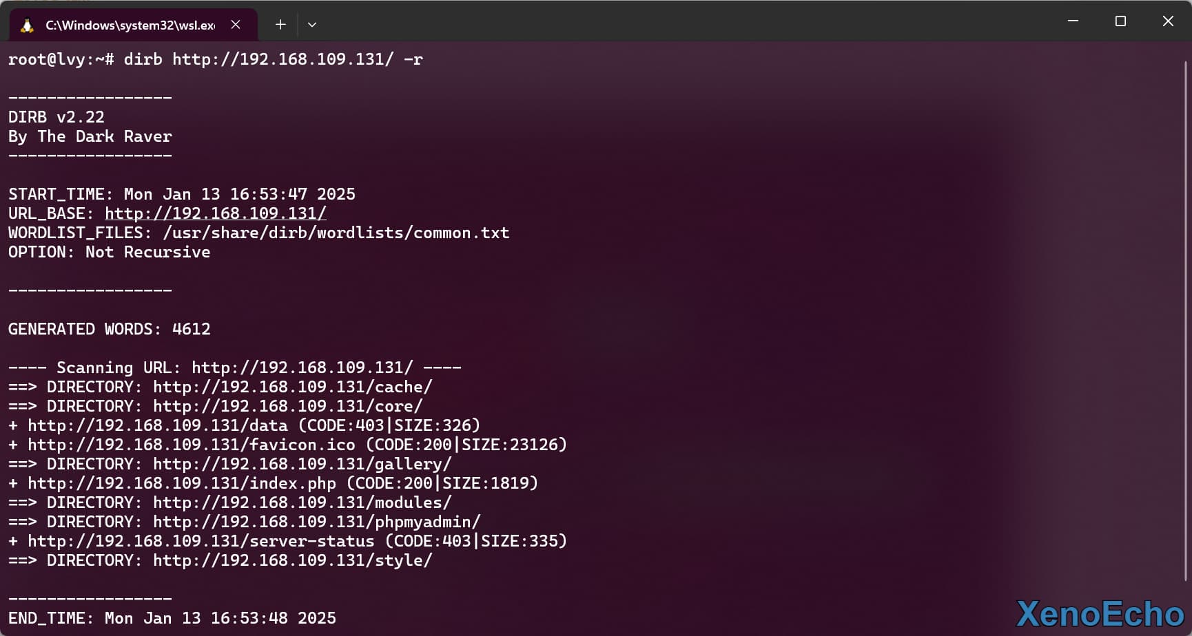Maximize the terminal window
The image size is (1192, 636).
[x=1120, y=21]
